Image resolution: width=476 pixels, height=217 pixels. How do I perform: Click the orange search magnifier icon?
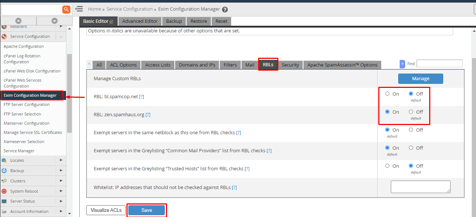(66, 10)
